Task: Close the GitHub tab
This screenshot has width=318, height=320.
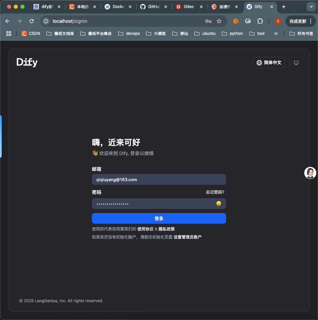Action: (166, 7)
